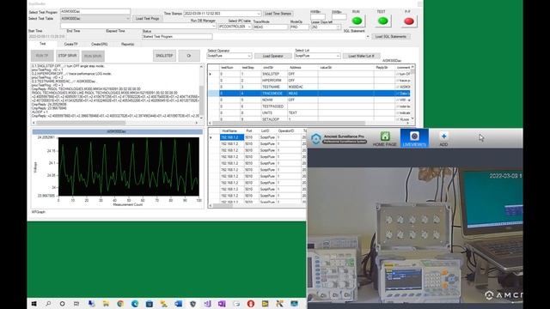550x309 pixels.
Task: Select the UNITS row in test table
Action: (x=309, y=112)
